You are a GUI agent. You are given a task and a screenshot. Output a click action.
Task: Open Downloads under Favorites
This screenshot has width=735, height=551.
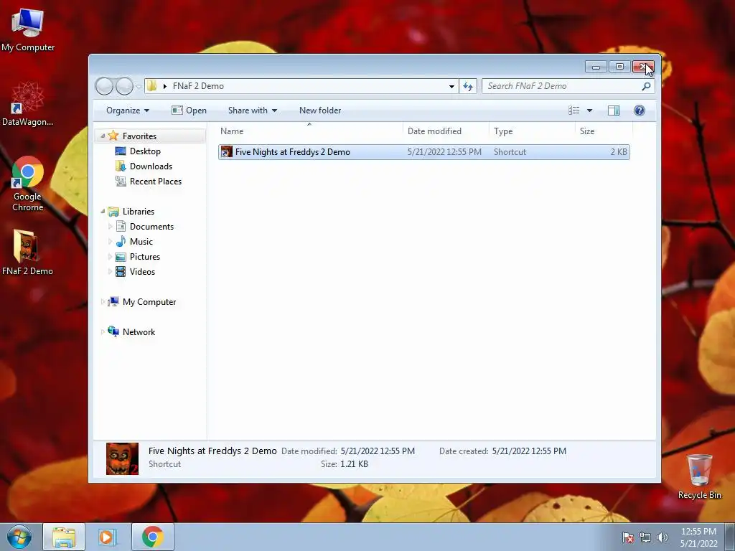(151, 166)
